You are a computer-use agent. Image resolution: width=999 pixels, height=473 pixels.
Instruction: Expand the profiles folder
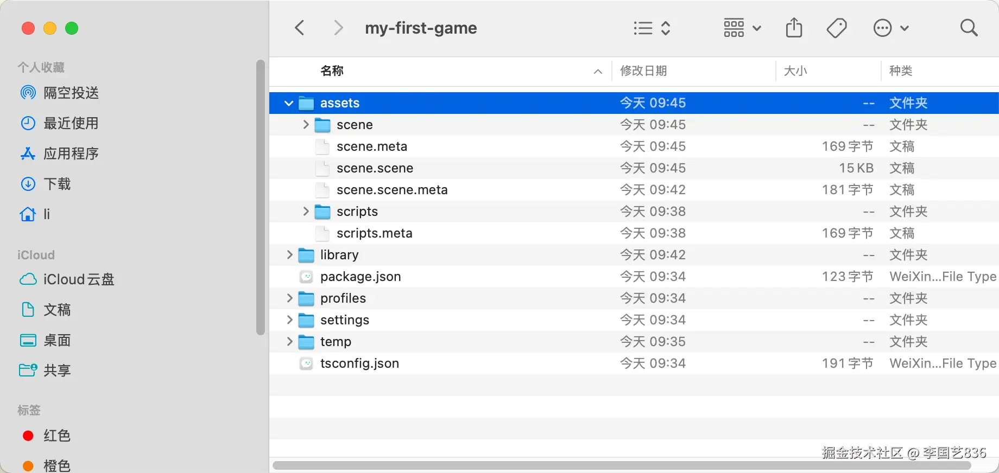[x=289, y=298]
